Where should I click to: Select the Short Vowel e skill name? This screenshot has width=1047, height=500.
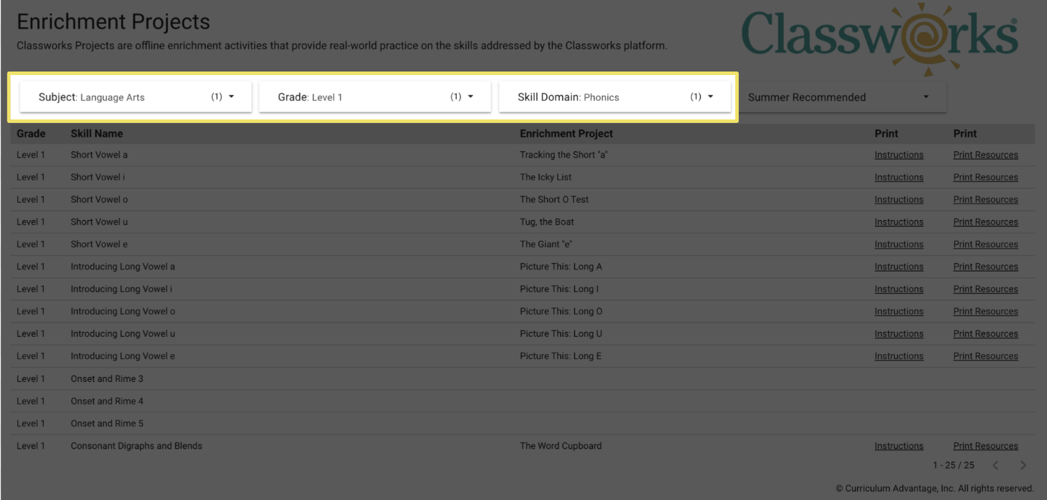click(99, 244)
